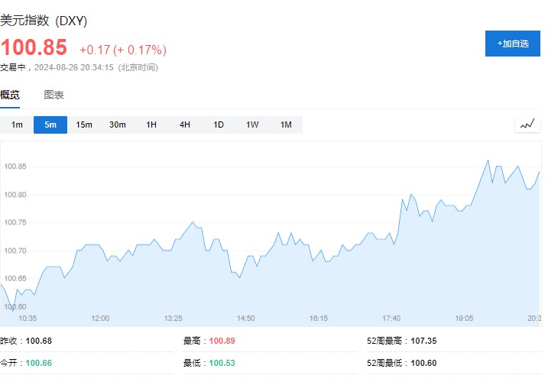Click the 最高 100.89 value
Viewport: 548px width, 385px height.
[221, 341]
